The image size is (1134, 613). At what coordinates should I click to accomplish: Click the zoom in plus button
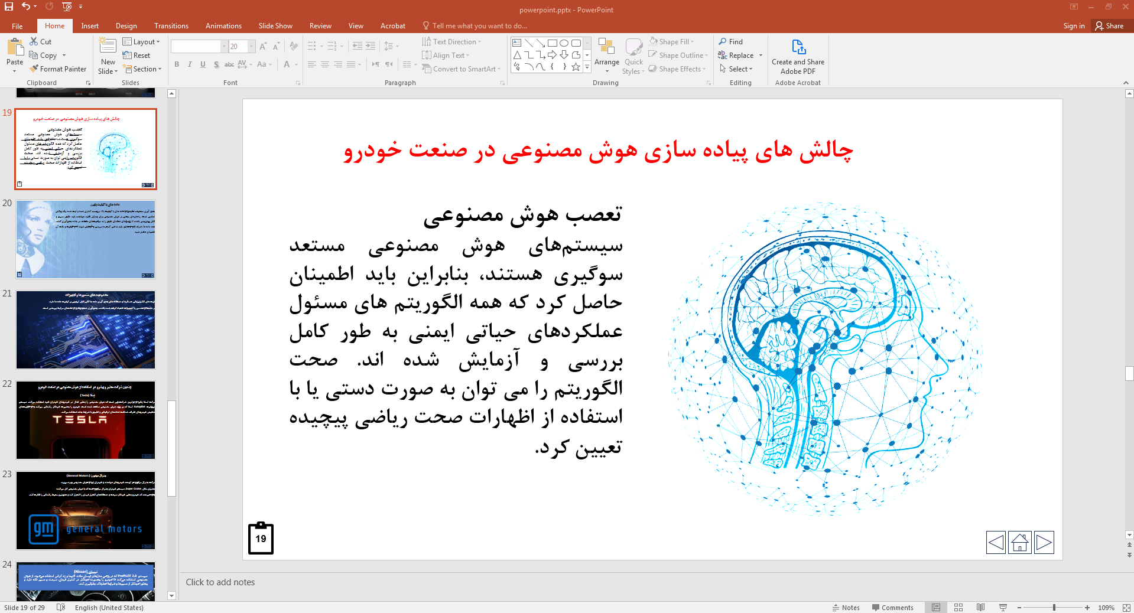tap(1087, 607)
